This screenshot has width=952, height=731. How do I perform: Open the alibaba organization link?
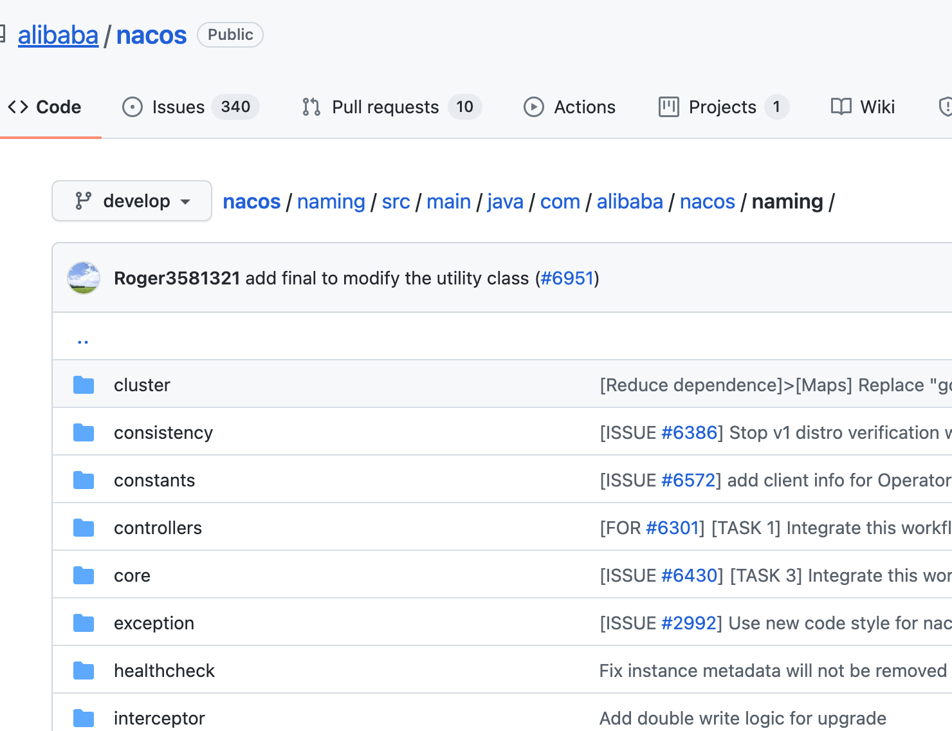pyautogui.click(x=58, y=35)
